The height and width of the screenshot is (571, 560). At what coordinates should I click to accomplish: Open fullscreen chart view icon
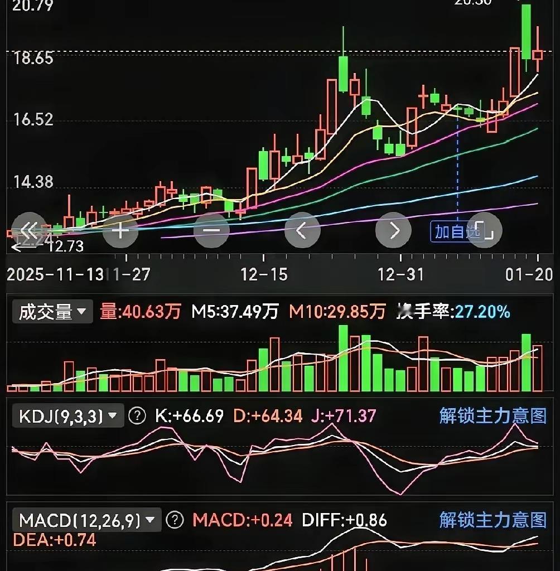click(485, 230)
